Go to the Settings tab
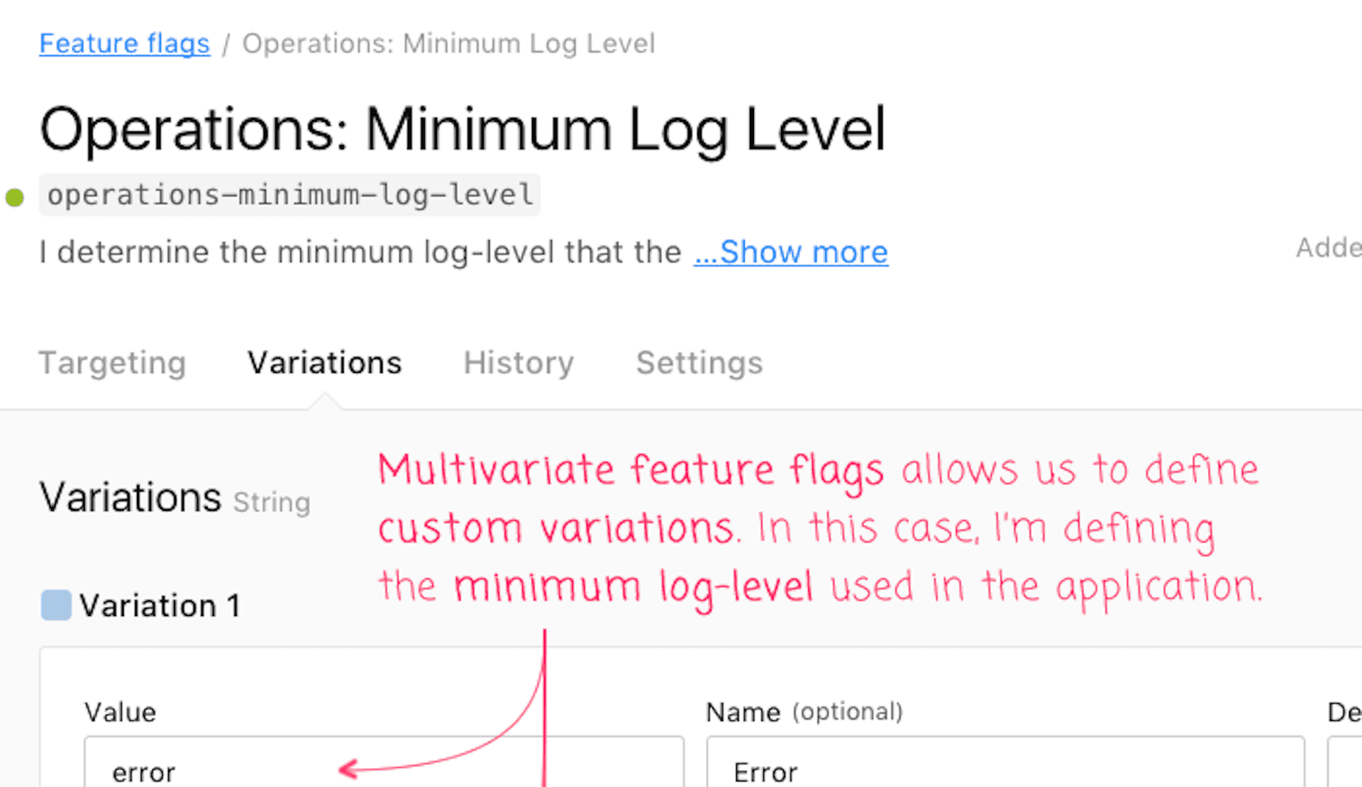The image size is (1362, 787). click(699, 363)
